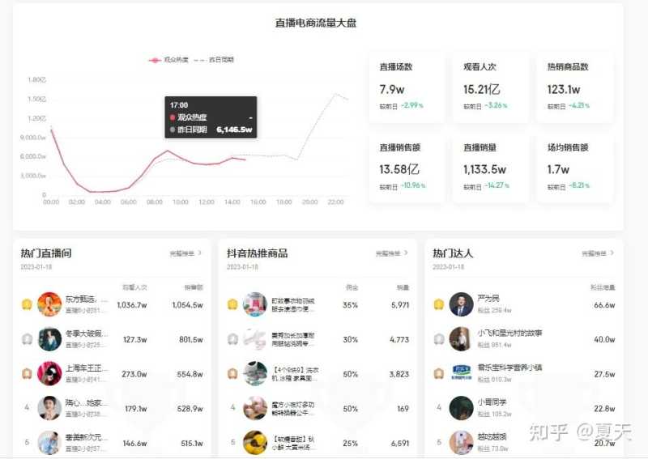The width and height of the screenshot is (648, 459).
Task: Click the 40.0w follower gain value
Action: tap(604, 340)
